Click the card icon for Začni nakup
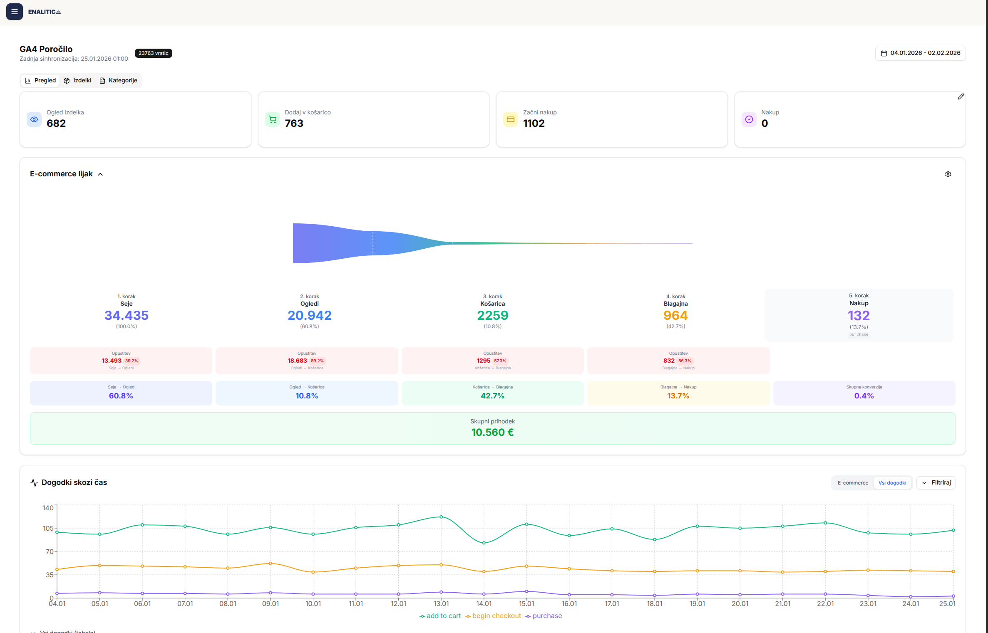The height and width of the screenshot is (633, 988). 511,119
